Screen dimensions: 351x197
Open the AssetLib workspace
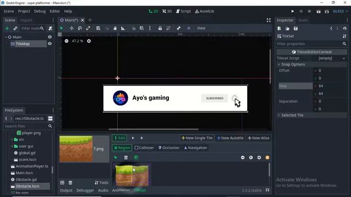205,11
